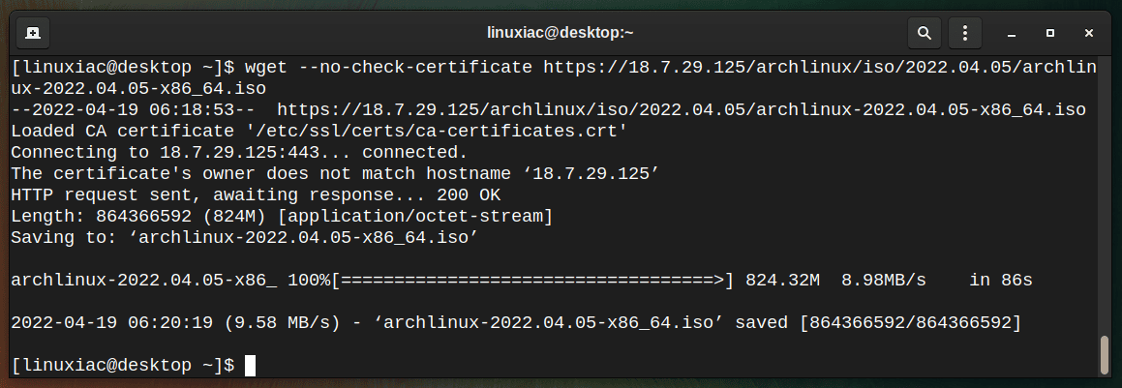Viewport: 1122px width, 388px height.
Task: Maximize the terminal window
Action: coord(1050,33)
